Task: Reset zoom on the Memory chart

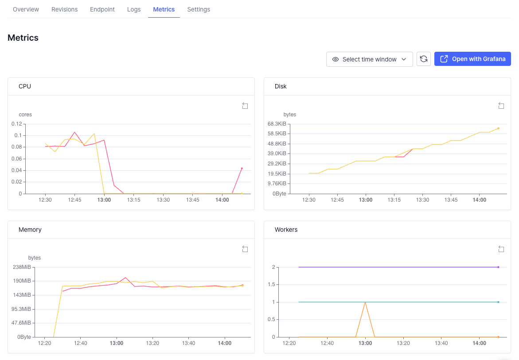Action: coord(245,249)
